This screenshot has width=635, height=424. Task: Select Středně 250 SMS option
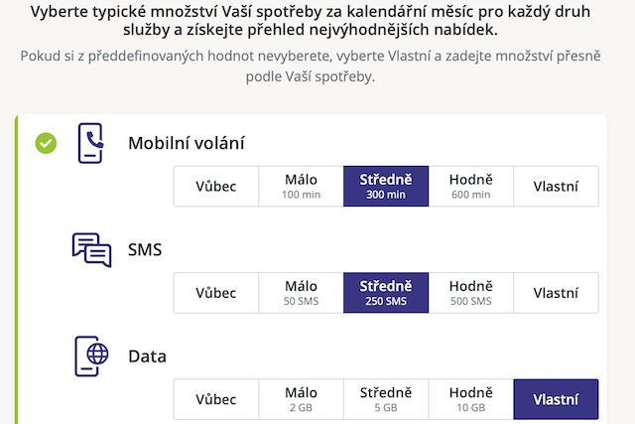click(x=386, y=293)
